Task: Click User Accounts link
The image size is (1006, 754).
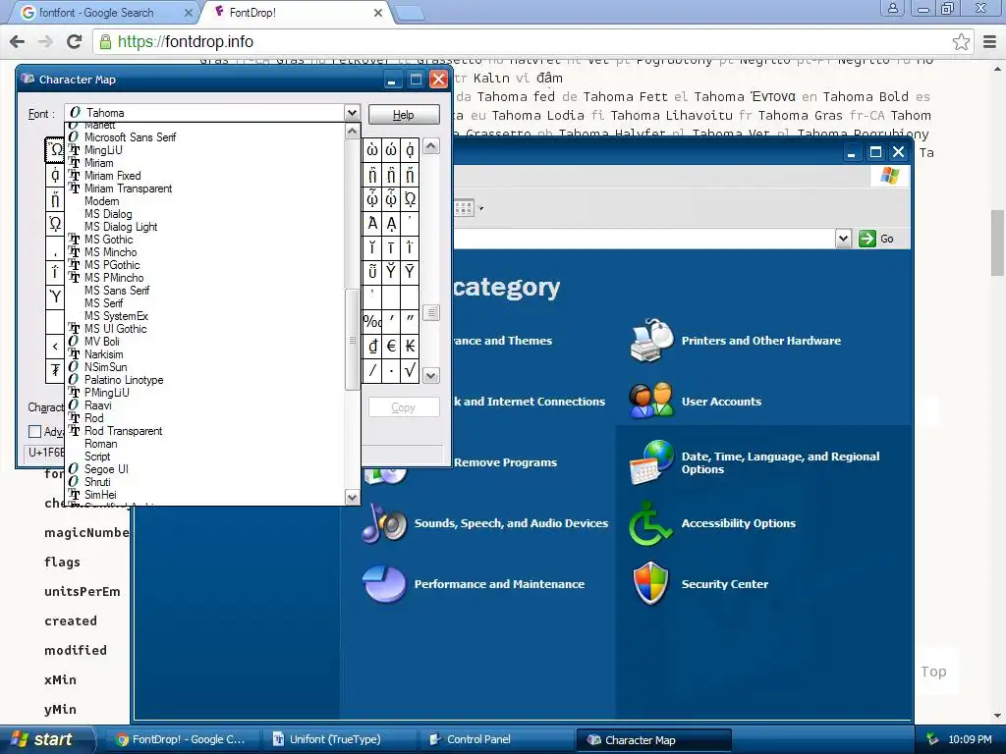Action: click(721, 402)
